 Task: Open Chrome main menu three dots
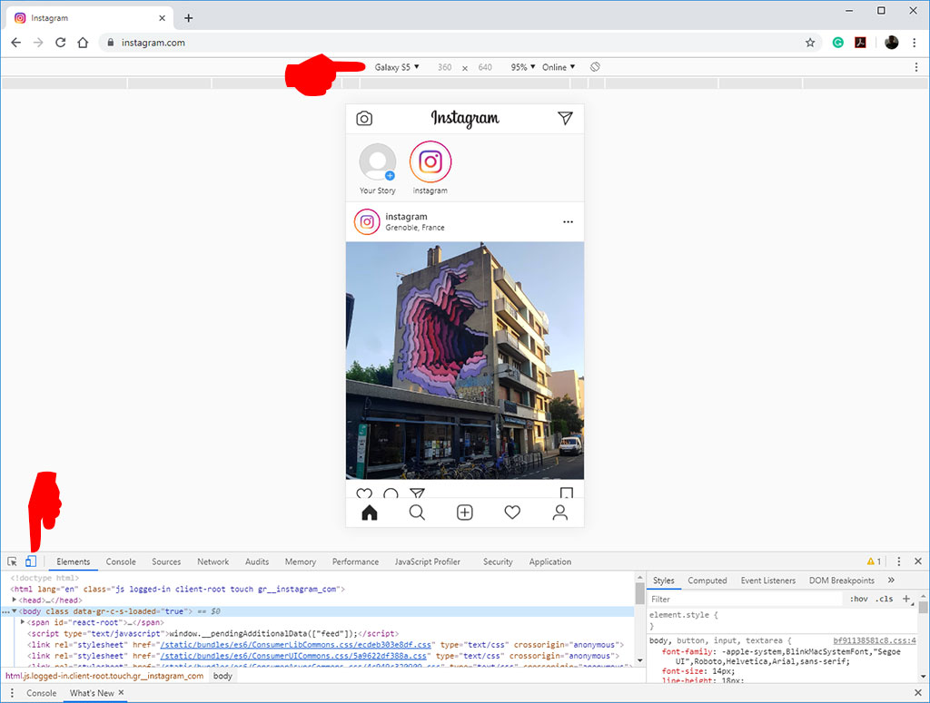(x=914, y=43)
